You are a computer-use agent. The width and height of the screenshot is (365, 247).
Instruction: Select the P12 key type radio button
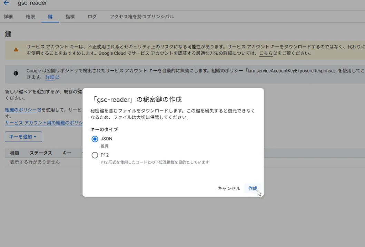click(x=95, y=155)
